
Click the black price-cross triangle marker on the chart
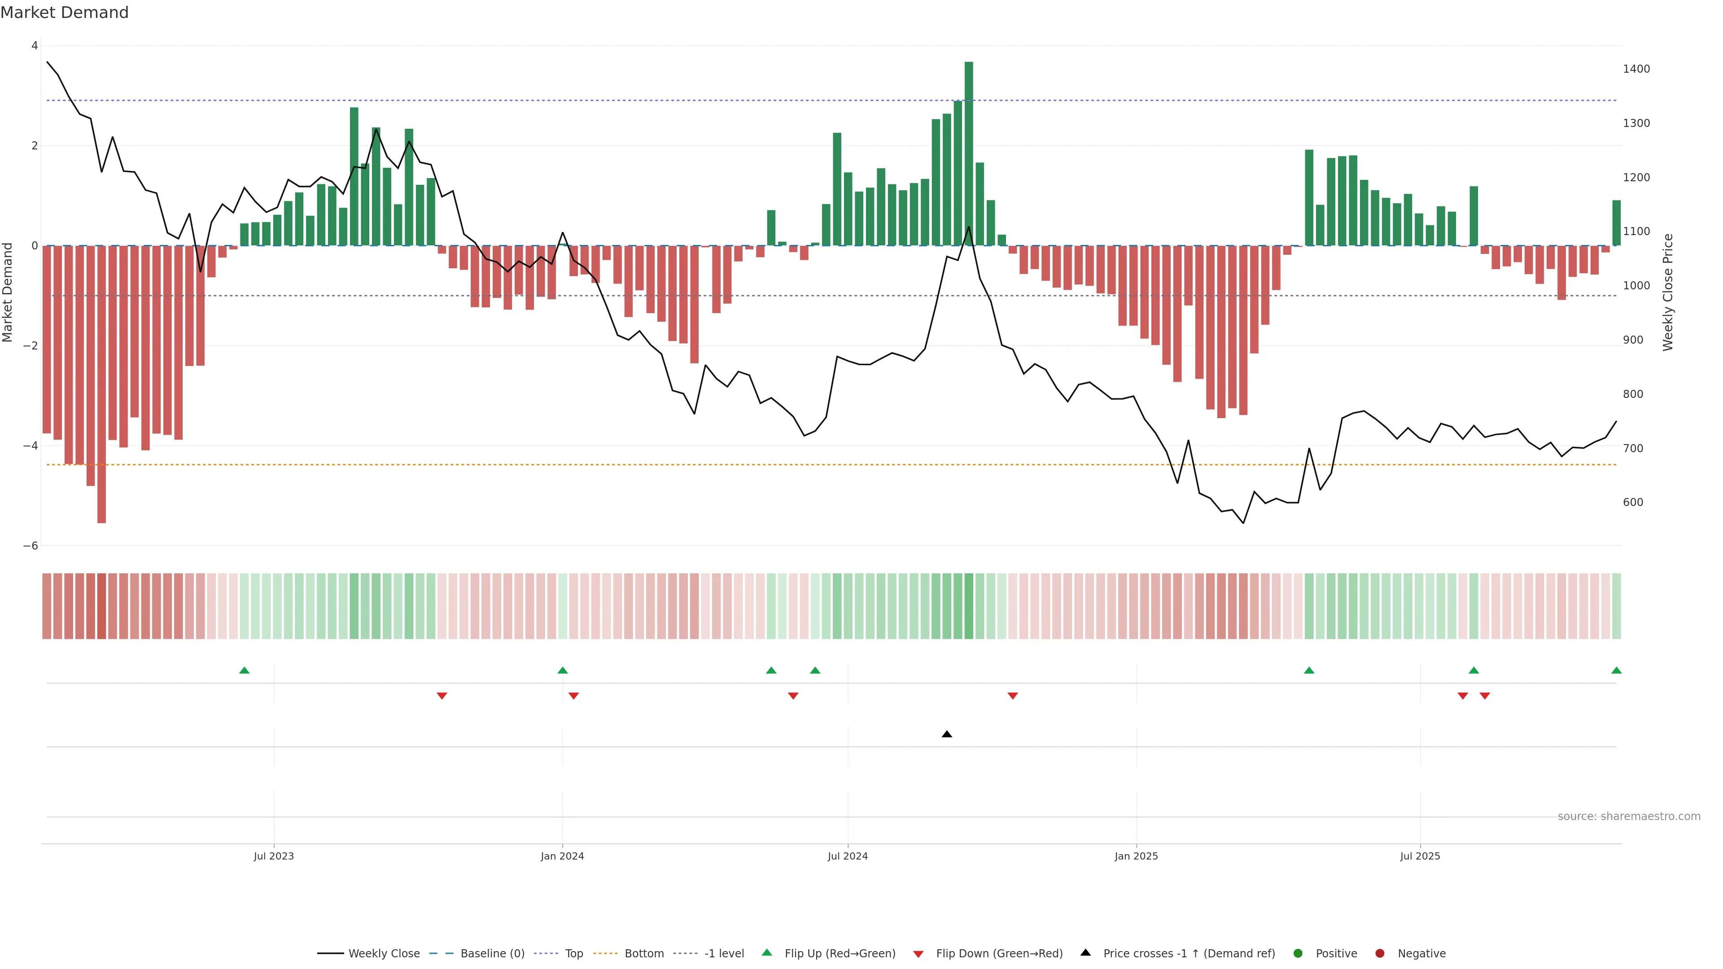pyautogui.click(x=946, y=734)
